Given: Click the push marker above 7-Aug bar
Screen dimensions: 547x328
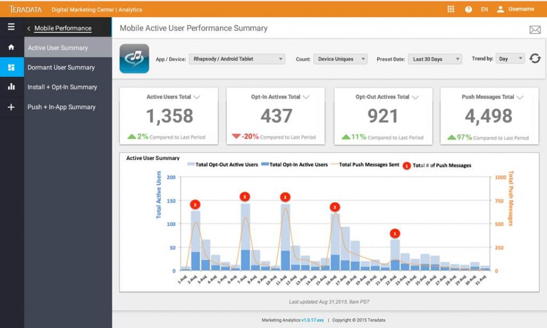Looking at the screenshot, I should tap(245, 196).
